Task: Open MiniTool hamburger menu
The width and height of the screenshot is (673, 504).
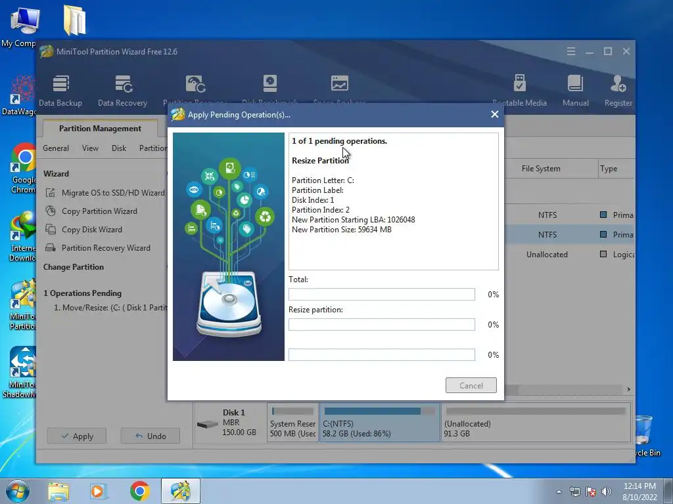Action: tap(571, 51)
